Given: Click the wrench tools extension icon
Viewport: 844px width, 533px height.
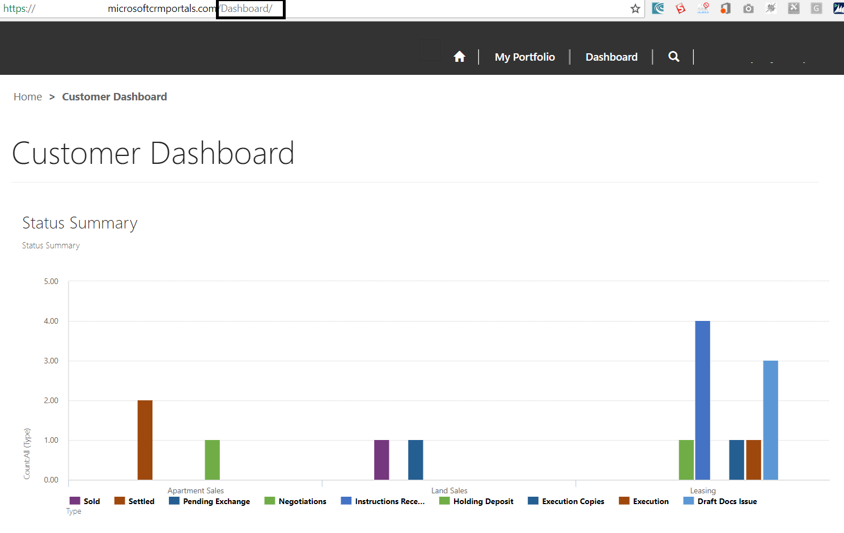Looking at the screenshot, I should point(794,9).
